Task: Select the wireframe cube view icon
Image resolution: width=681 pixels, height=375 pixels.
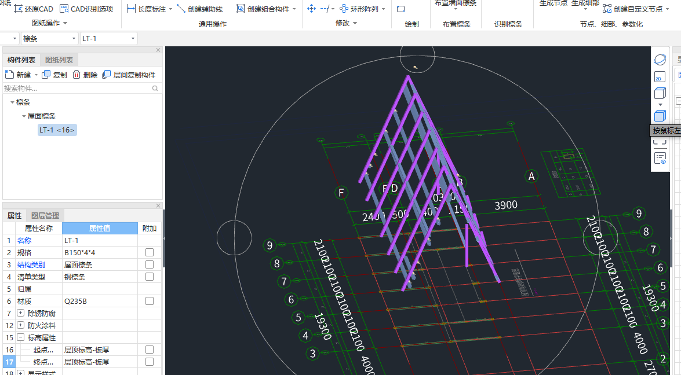Action: tap(660, 93)
